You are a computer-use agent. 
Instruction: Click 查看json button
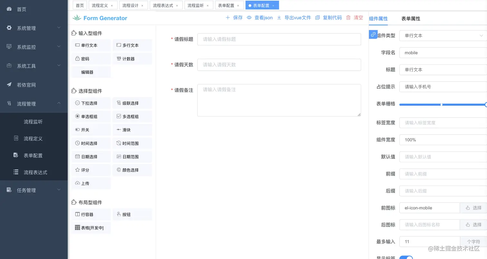(260, 18)
